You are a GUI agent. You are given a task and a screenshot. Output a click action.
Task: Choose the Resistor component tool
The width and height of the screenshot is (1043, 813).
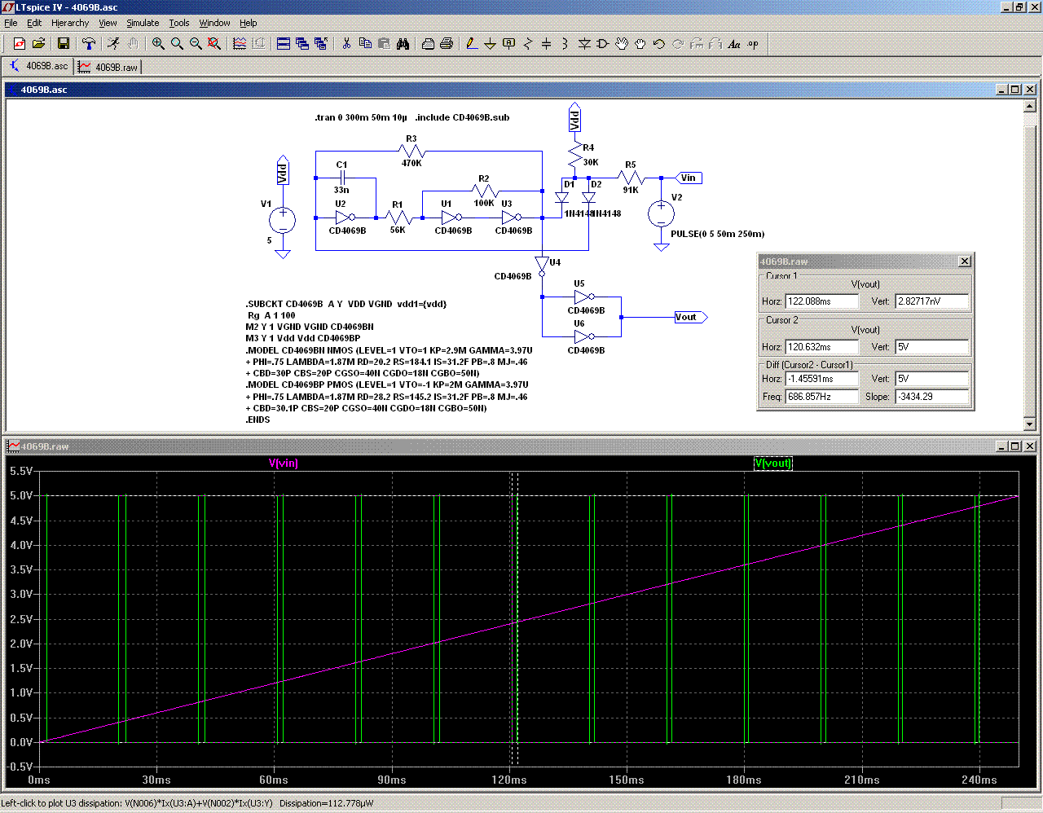point(527,44)
